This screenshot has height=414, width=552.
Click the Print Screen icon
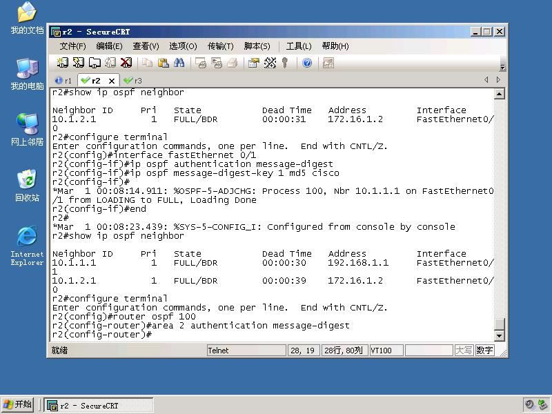pos(201,63)
